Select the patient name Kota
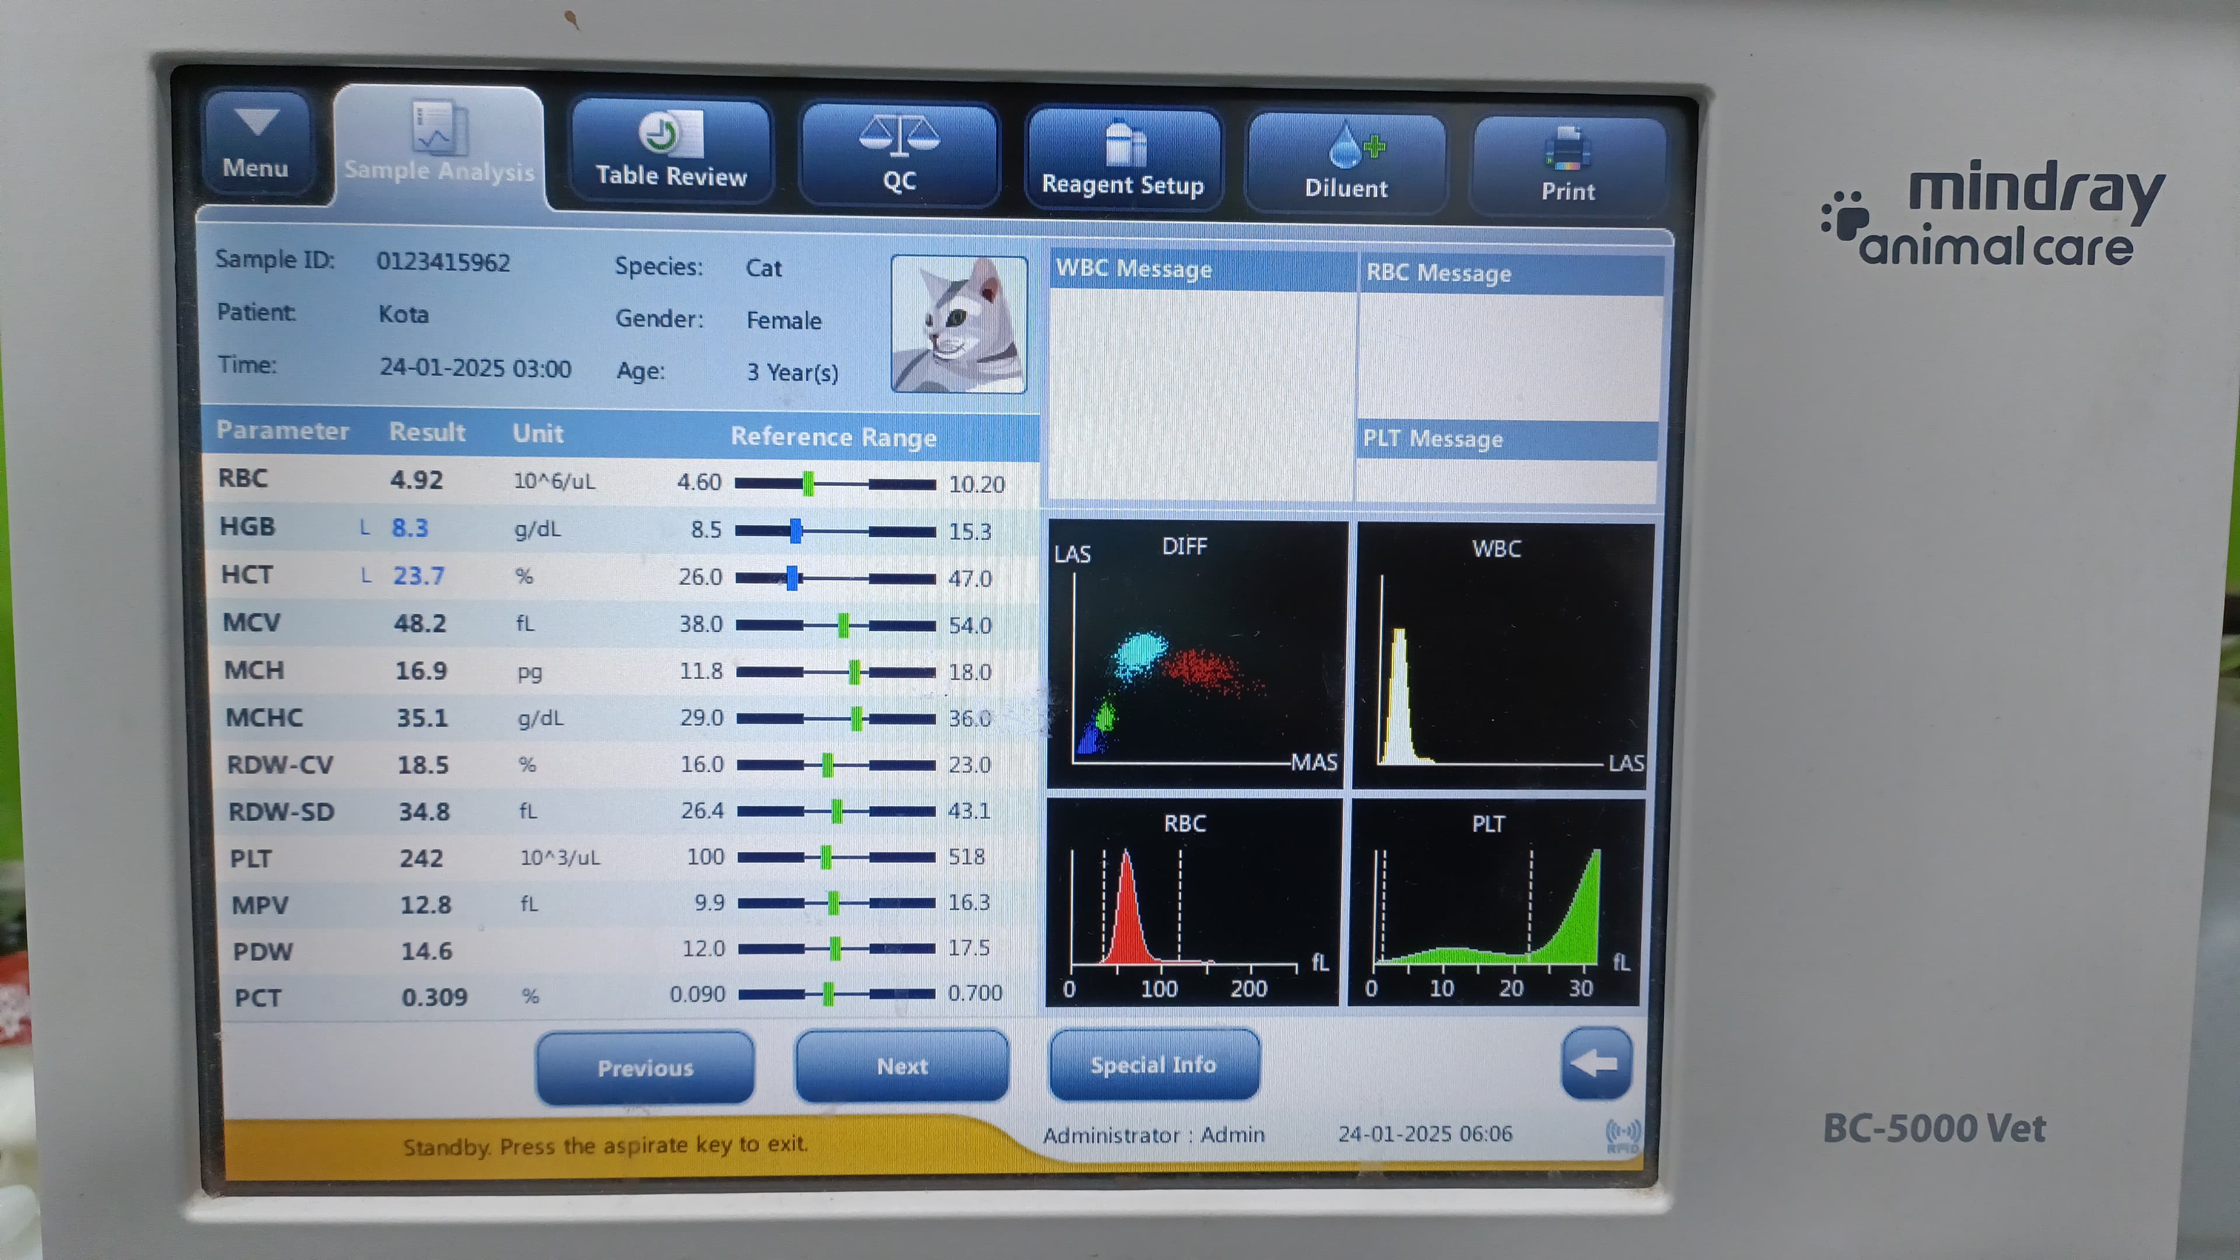The image size is (2240, 1260). click(x=404, y=314)
